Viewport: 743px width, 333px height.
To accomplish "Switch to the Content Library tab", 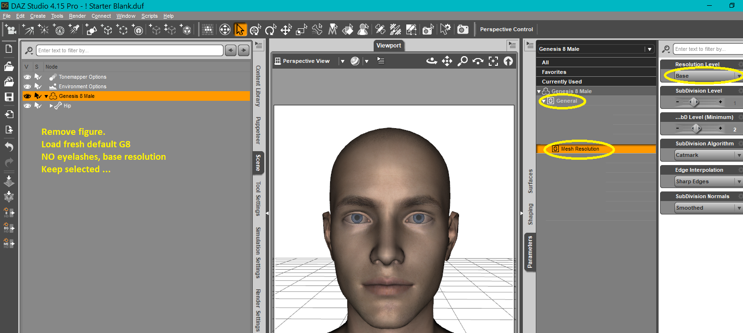I will pyautogui.click(x=258, y=86).
